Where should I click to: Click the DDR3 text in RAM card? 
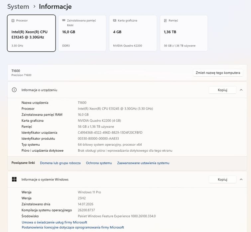pos(66,46)
